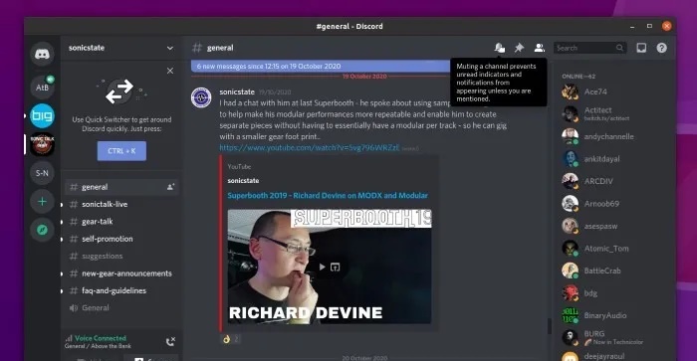This screenshot has height=361, width=697.
Task: Close the Quick Switcher tip
Action: point(170,71)
